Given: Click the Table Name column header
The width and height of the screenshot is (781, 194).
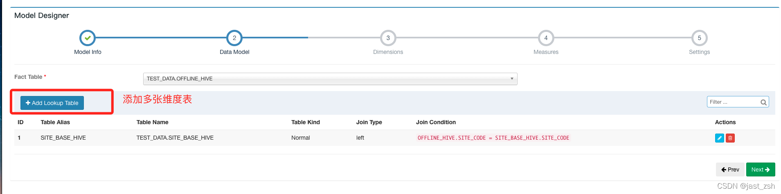Looking at the screenshot, I should pos(153,122).
